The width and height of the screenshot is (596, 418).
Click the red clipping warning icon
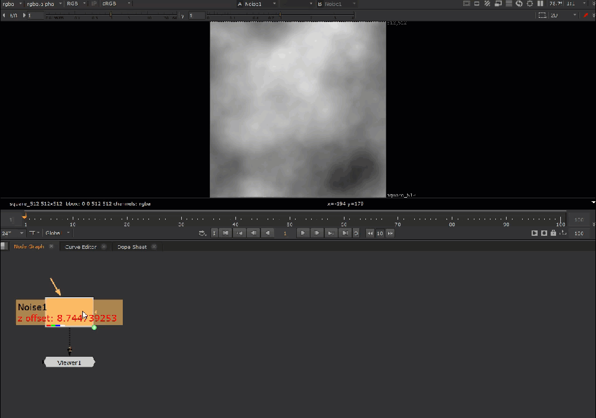(x=586, y=15)
